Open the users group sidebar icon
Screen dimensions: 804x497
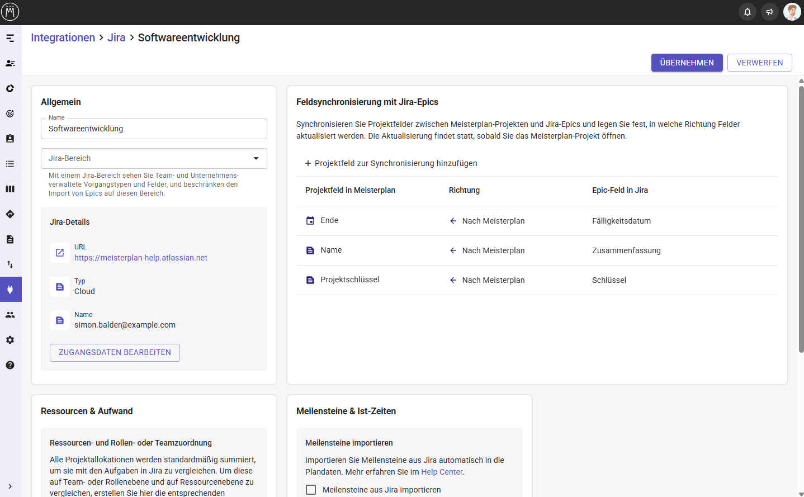pos(10,315)
